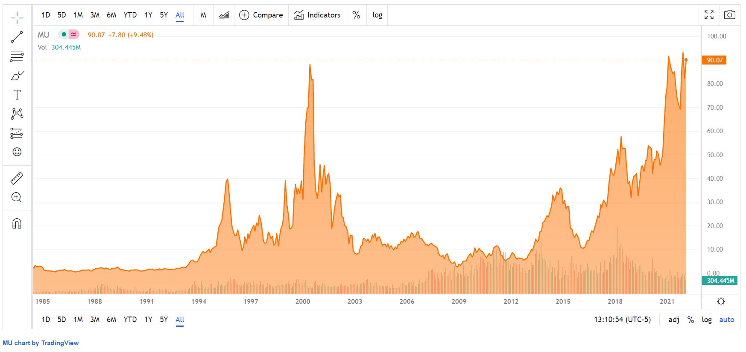
Task: Select the ruler measure tool
Action: pos(17,178)
